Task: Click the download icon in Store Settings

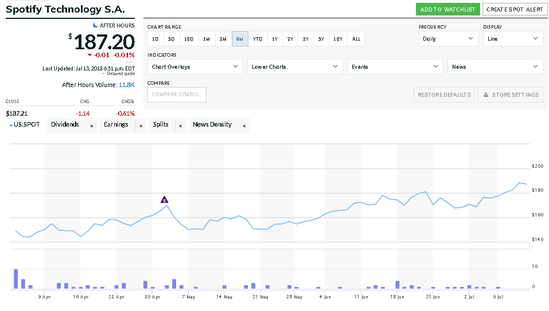Action: (486, 95)
